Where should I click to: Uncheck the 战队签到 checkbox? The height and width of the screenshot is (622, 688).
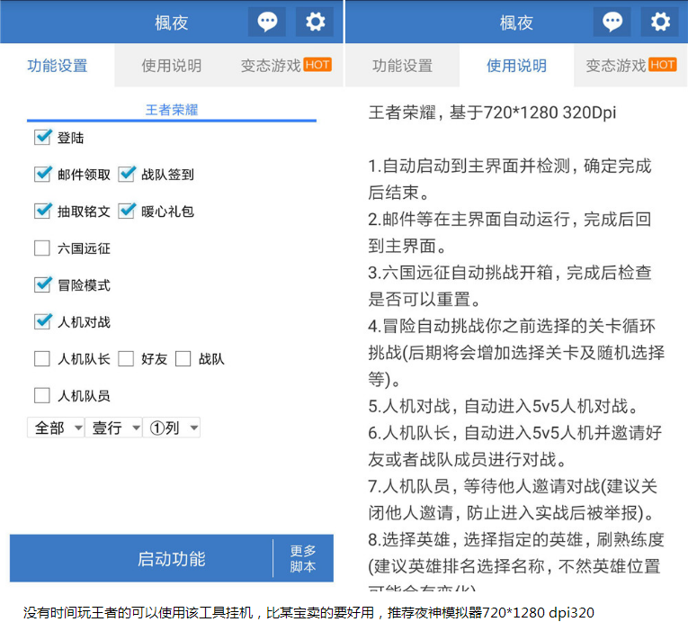[127, 175]
